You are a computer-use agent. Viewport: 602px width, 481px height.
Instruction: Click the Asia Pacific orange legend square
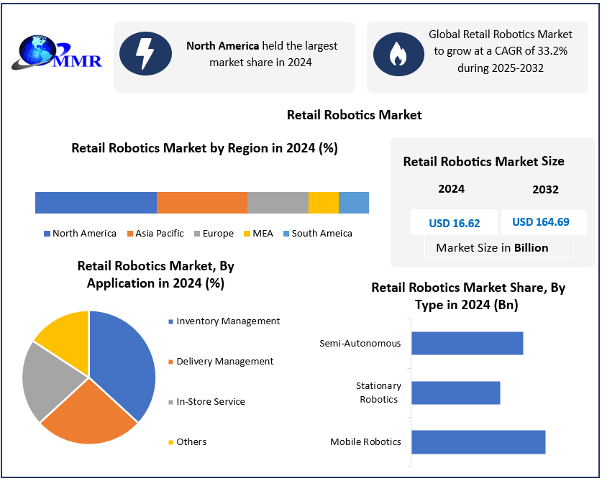[130, 234]
